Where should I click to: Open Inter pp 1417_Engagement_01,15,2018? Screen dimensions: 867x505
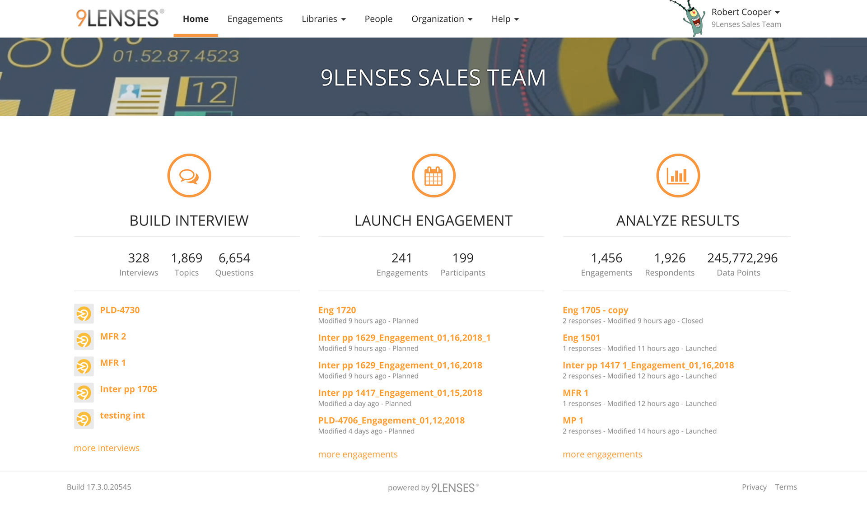400,393
